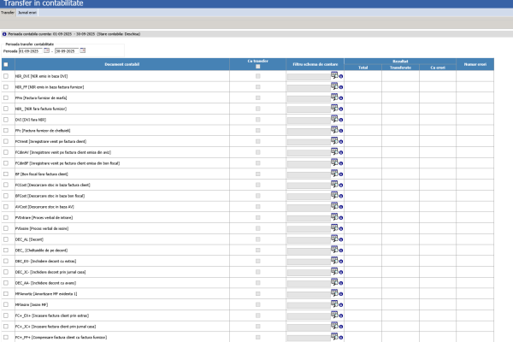The height and width of the screenshot is (342, 513).
Task: Click info icon on DEC_AL row
Action: [x=341, y=239]
